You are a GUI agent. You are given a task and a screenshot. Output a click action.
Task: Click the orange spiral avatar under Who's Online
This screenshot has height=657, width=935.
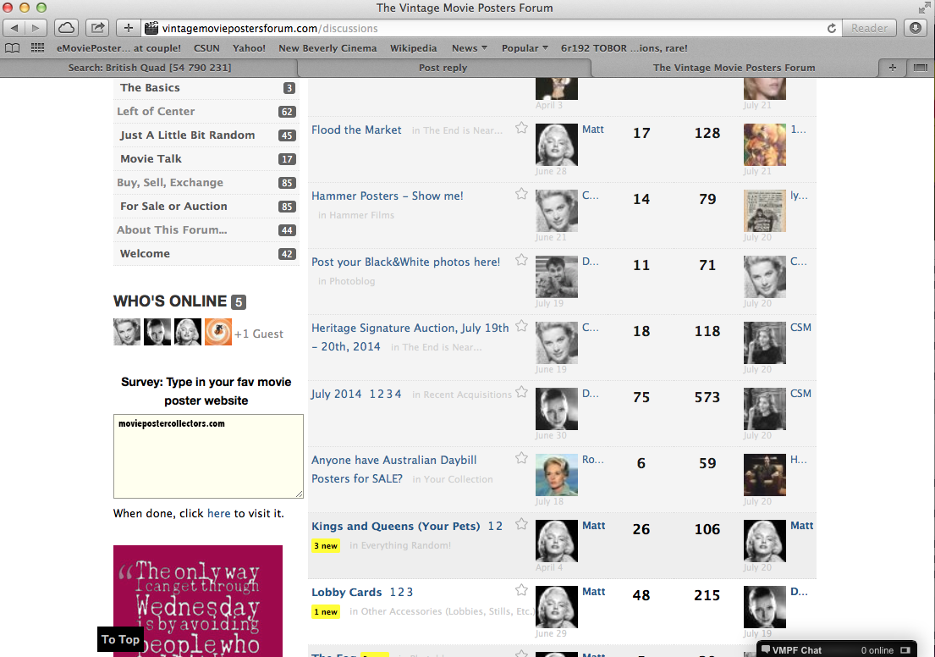tap(217, 332)
